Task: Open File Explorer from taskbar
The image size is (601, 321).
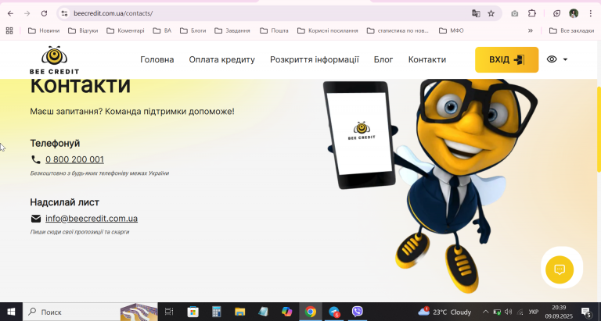Action: tap(240, 312)
